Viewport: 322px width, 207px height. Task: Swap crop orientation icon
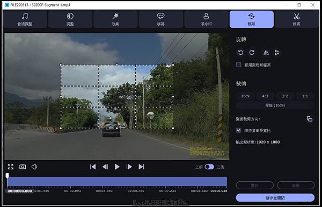[310, 119]
